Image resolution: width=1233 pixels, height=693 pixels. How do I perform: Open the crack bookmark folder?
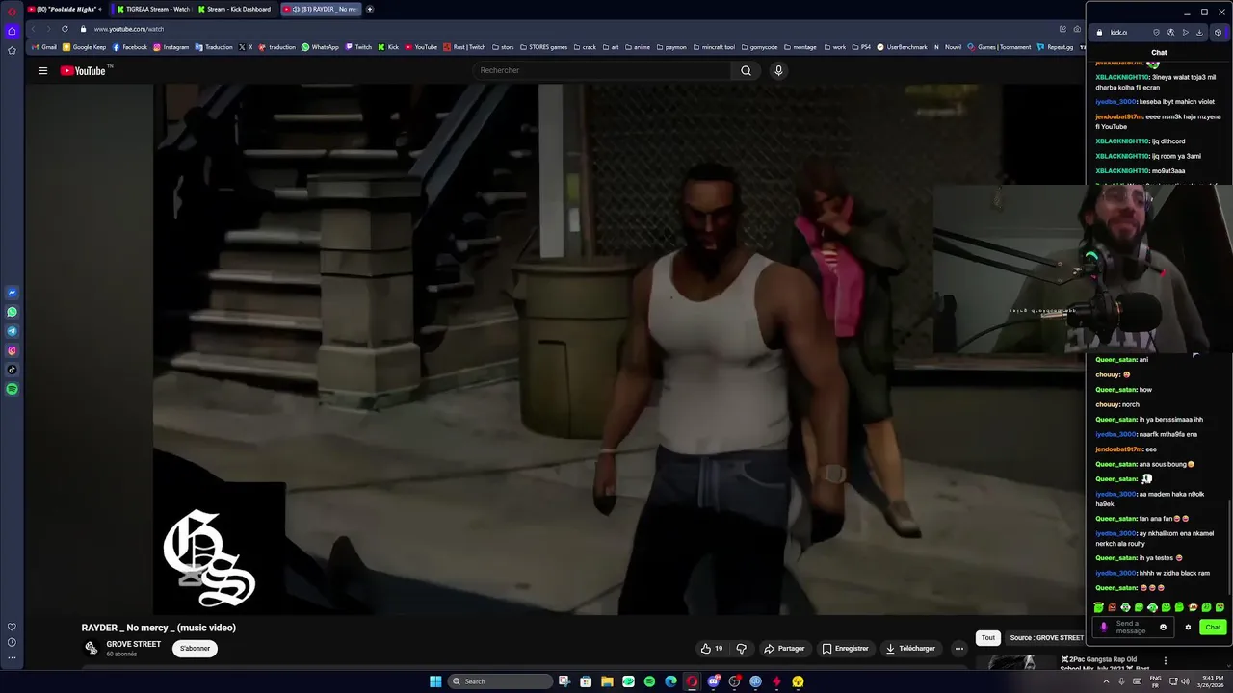[586, 47]
